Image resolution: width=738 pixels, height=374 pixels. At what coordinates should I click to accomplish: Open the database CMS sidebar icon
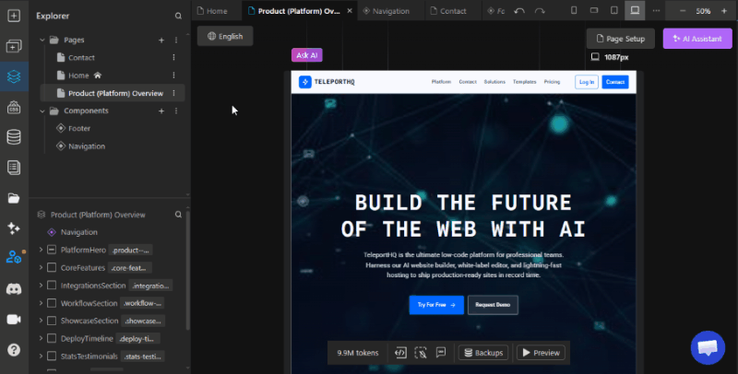tap(14, 137)
